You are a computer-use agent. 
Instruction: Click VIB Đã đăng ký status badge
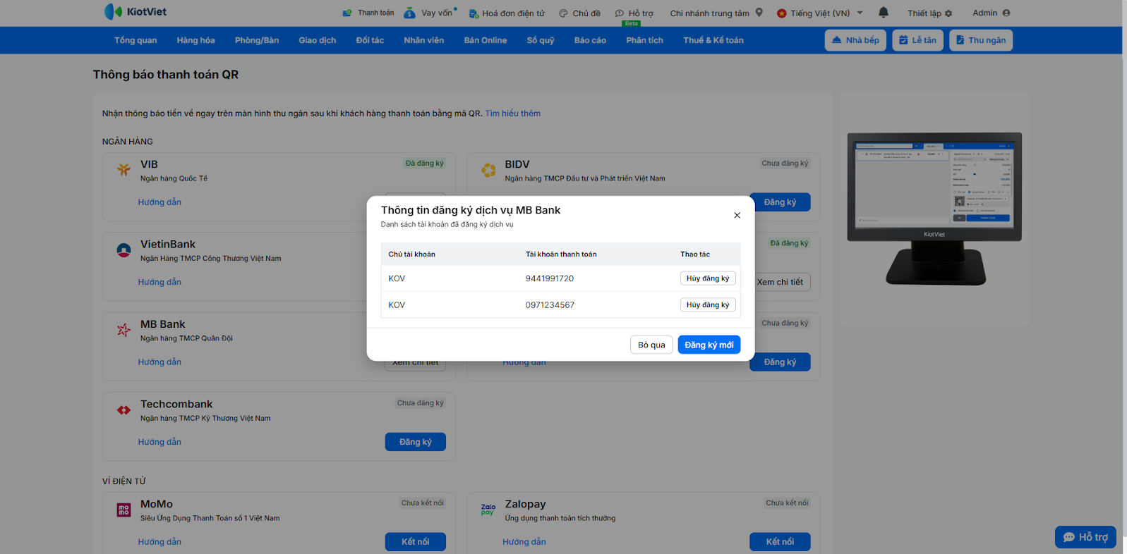point(425,164)
